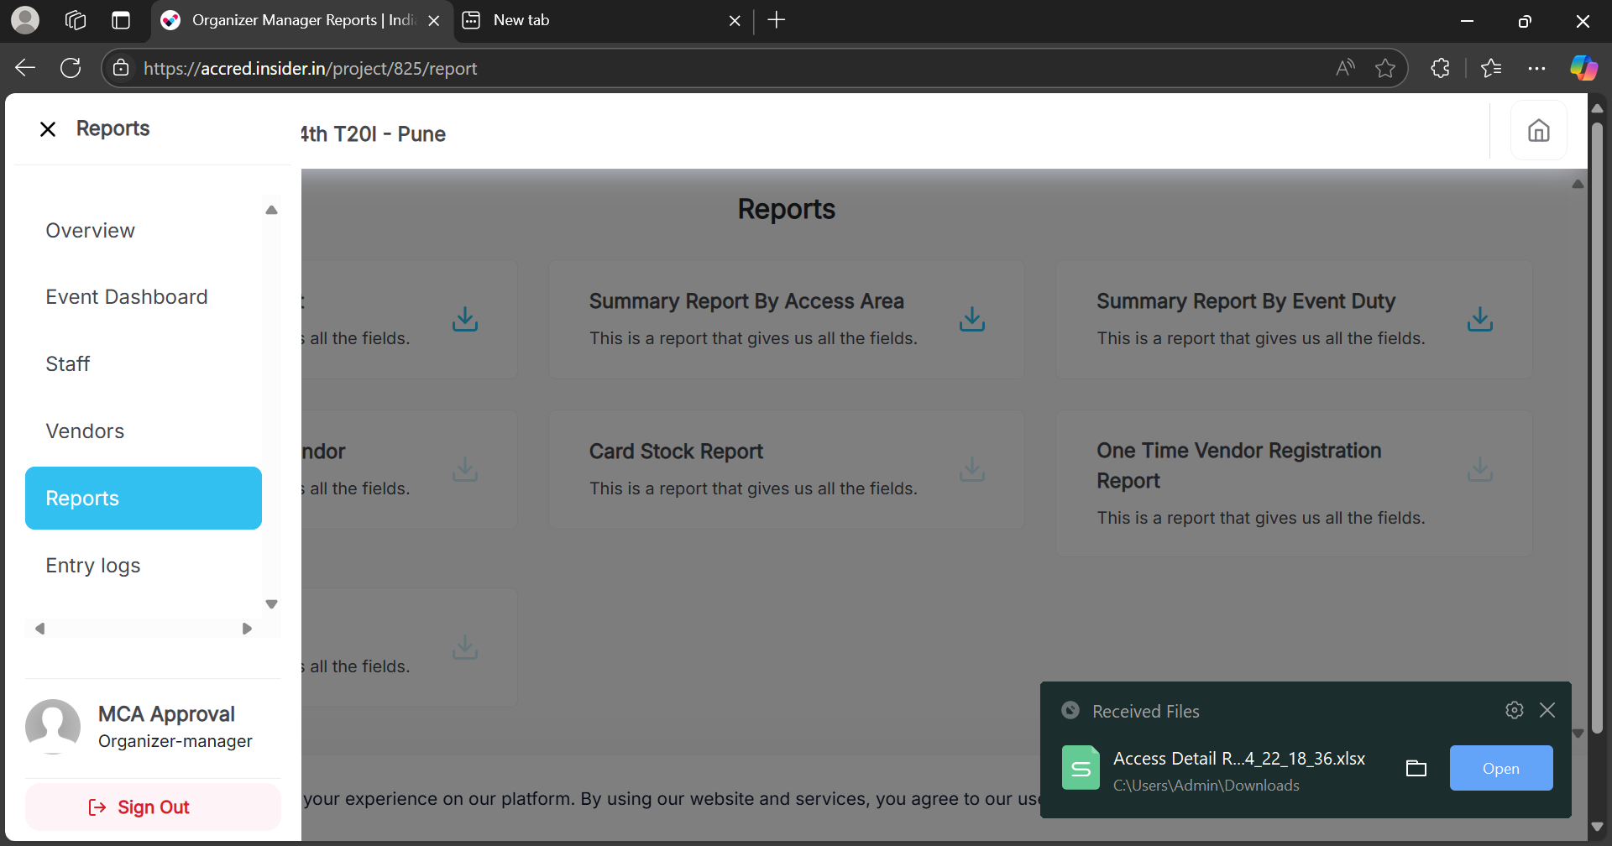Viewport: 1612px width, 846px height.
Task: Close the Reports sidebar with X icon
Action: 48,129
